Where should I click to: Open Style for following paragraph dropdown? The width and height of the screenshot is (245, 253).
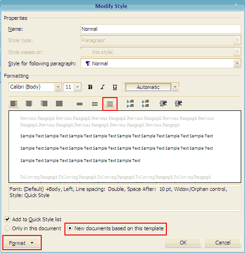click(x=237, y=63)
